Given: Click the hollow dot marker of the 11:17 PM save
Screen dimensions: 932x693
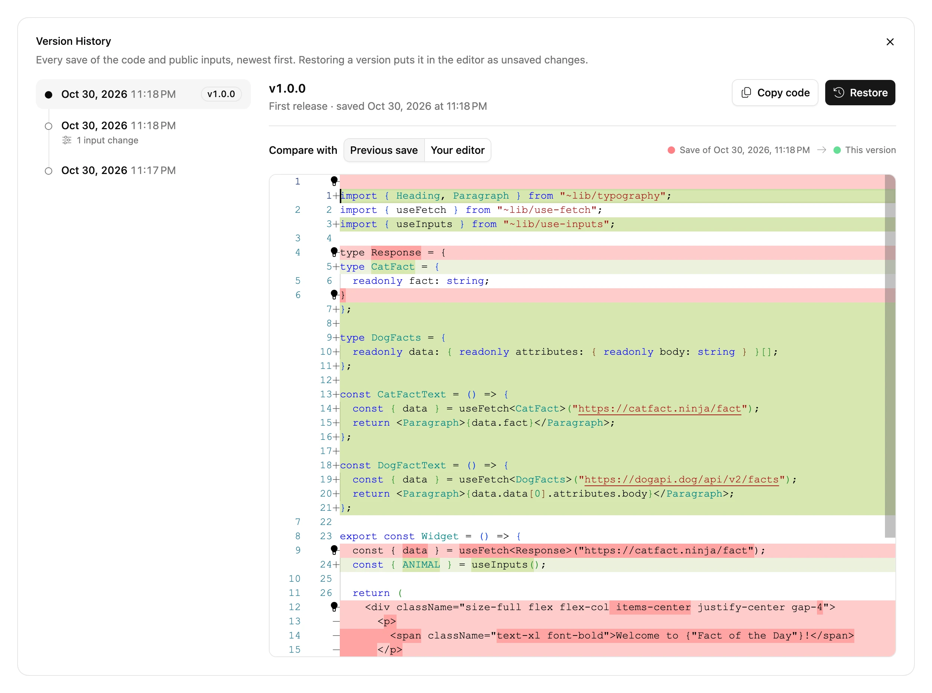Looking at the screenshot, I should (x=49, y=171).
